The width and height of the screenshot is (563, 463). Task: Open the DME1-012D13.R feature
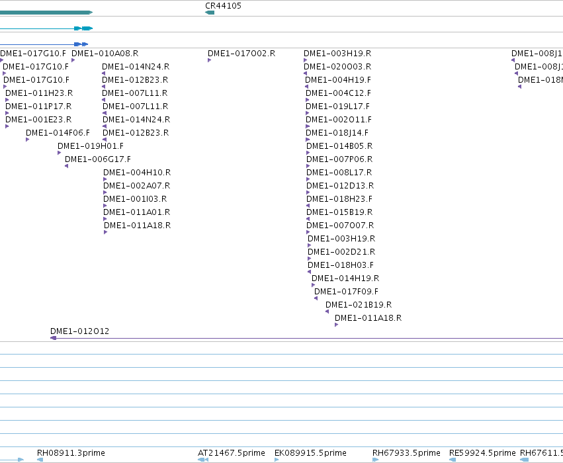click(x=340, y=186)
